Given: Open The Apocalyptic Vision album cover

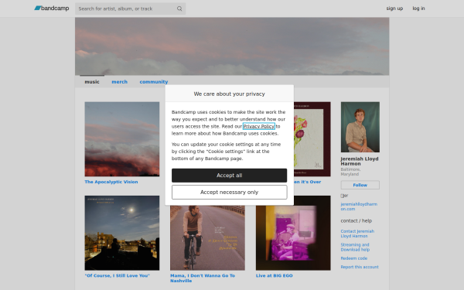Looking at the screenshot, I should [x=122, y=139].
